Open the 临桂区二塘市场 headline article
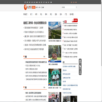This screenshot has height=102, width=102. (x=35, y=23)
